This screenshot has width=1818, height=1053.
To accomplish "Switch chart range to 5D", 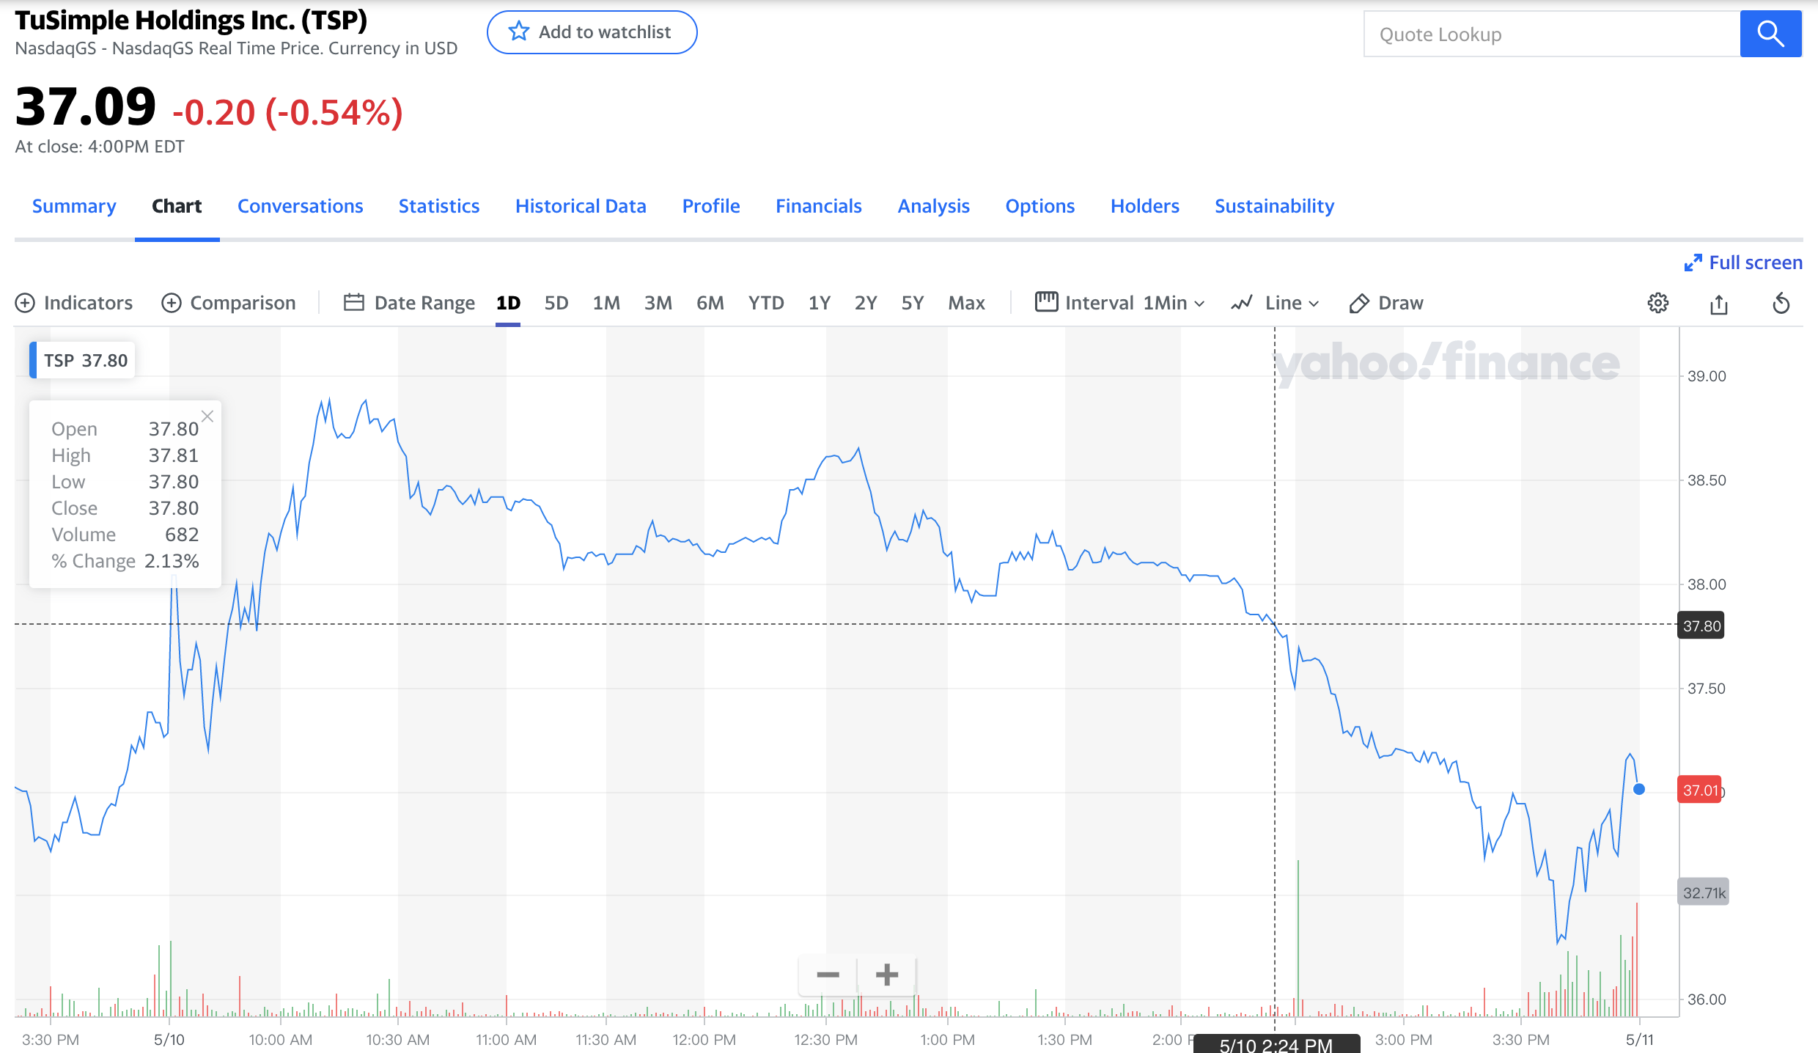I will pyautogui.click(x=556, y=303).
